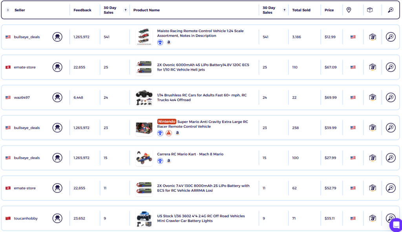The height and width of the screenshot is (232, 402).
Task: Click price $12.99
Action: click(x=330, y=37)
